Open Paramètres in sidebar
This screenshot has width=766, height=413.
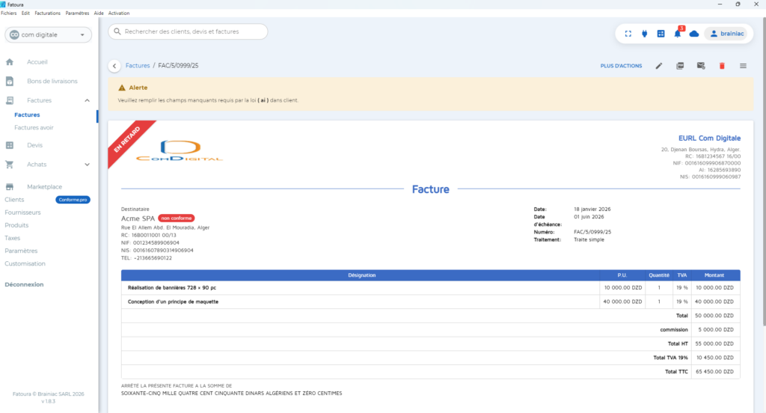tap(21, 251)
